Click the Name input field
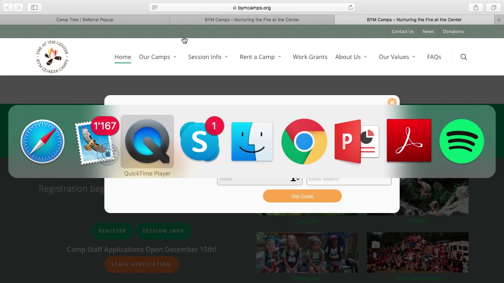This screenshot has height=283, width=504. point(259,180)
